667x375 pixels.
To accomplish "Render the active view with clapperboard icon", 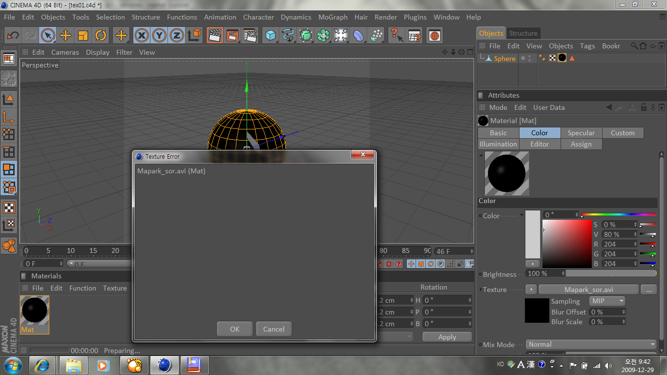I will pyautogui.click(x=215, y=35).
